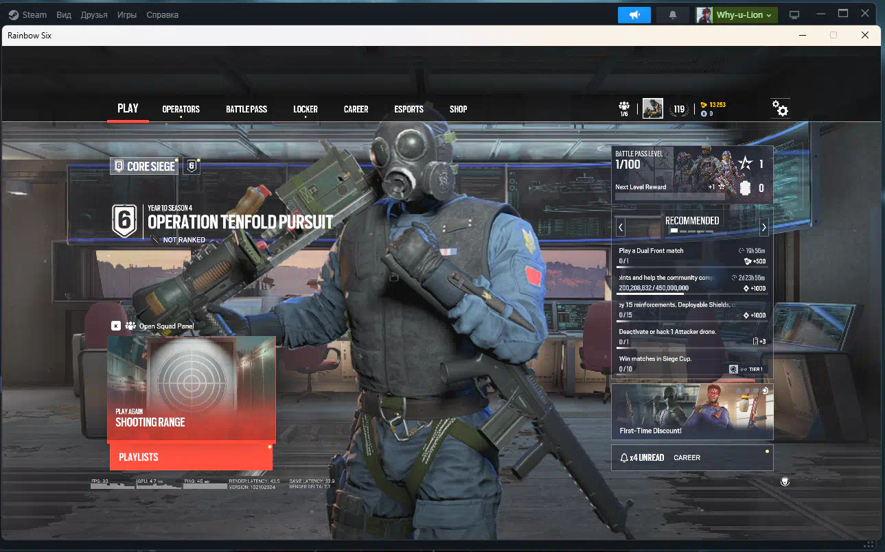Screen dimensions: 885x552
Task: Click the Steam announcements megaphone button
Action: coord(634,15)
